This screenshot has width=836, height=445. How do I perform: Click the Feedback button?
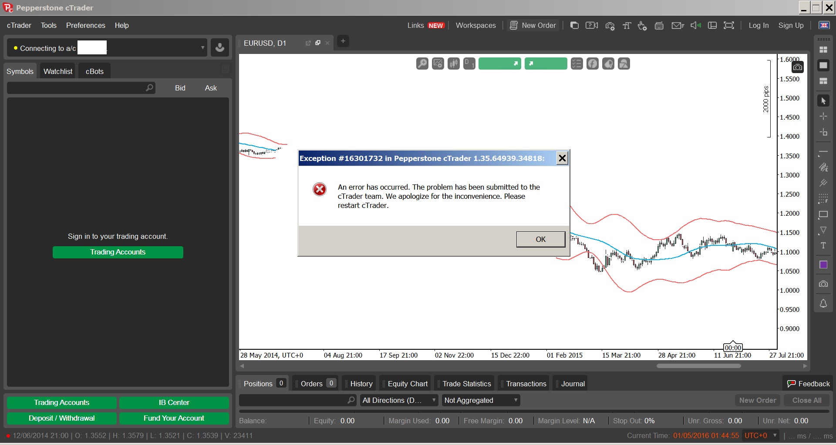(808, 384)
